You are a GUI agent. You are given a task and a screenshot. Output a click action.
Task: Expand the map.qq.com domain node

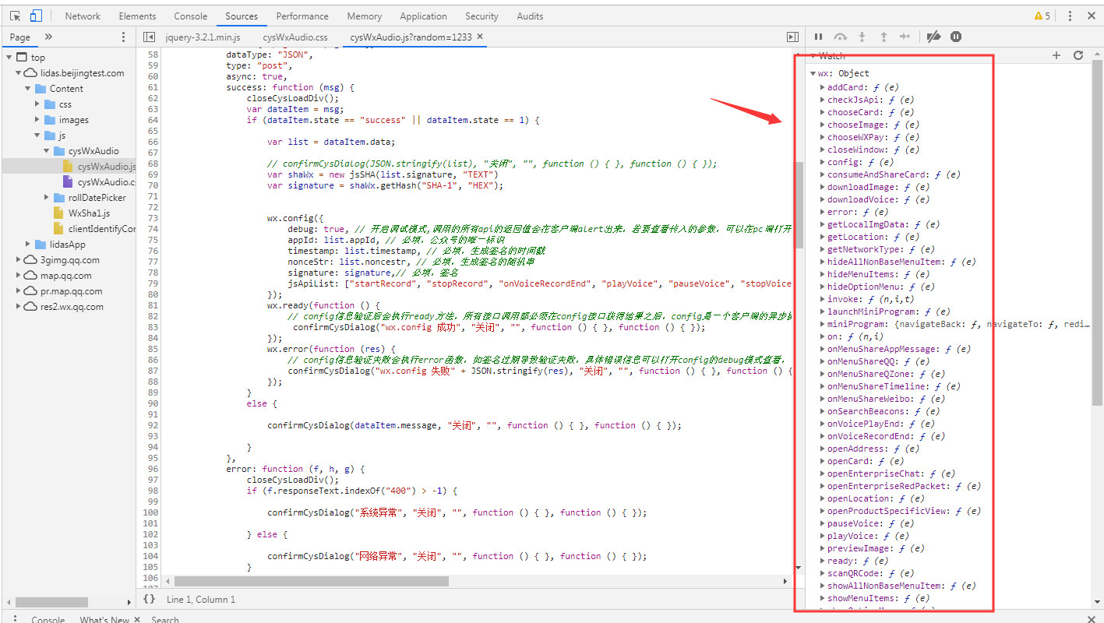point(19,276)
